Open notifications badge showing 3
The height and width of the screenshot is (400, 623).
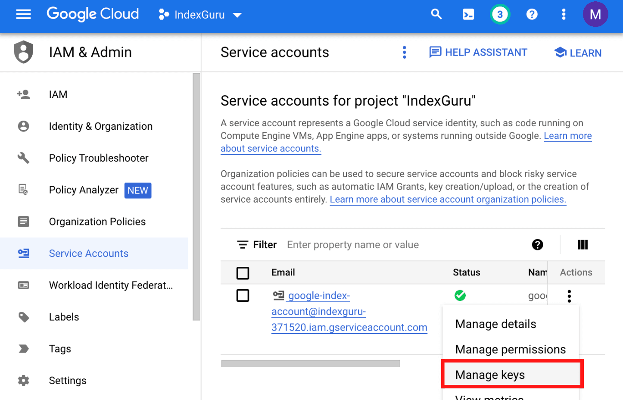tap(500, 15)
